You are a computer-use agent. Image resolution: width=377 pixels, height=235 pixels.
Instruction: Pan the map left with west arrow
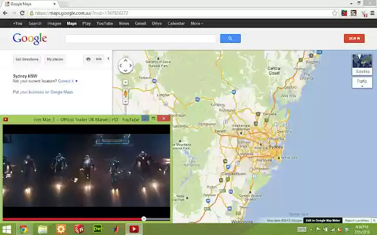tap(121, 65)
